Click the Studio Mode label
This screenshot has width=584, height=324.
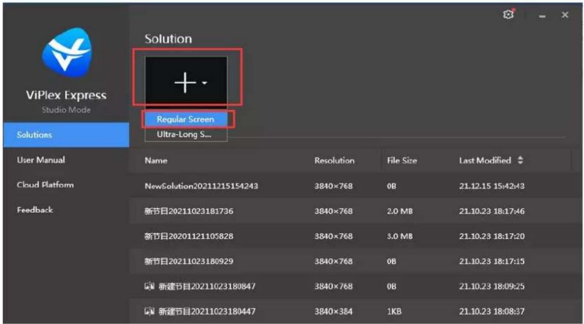[x=66, y=110]
